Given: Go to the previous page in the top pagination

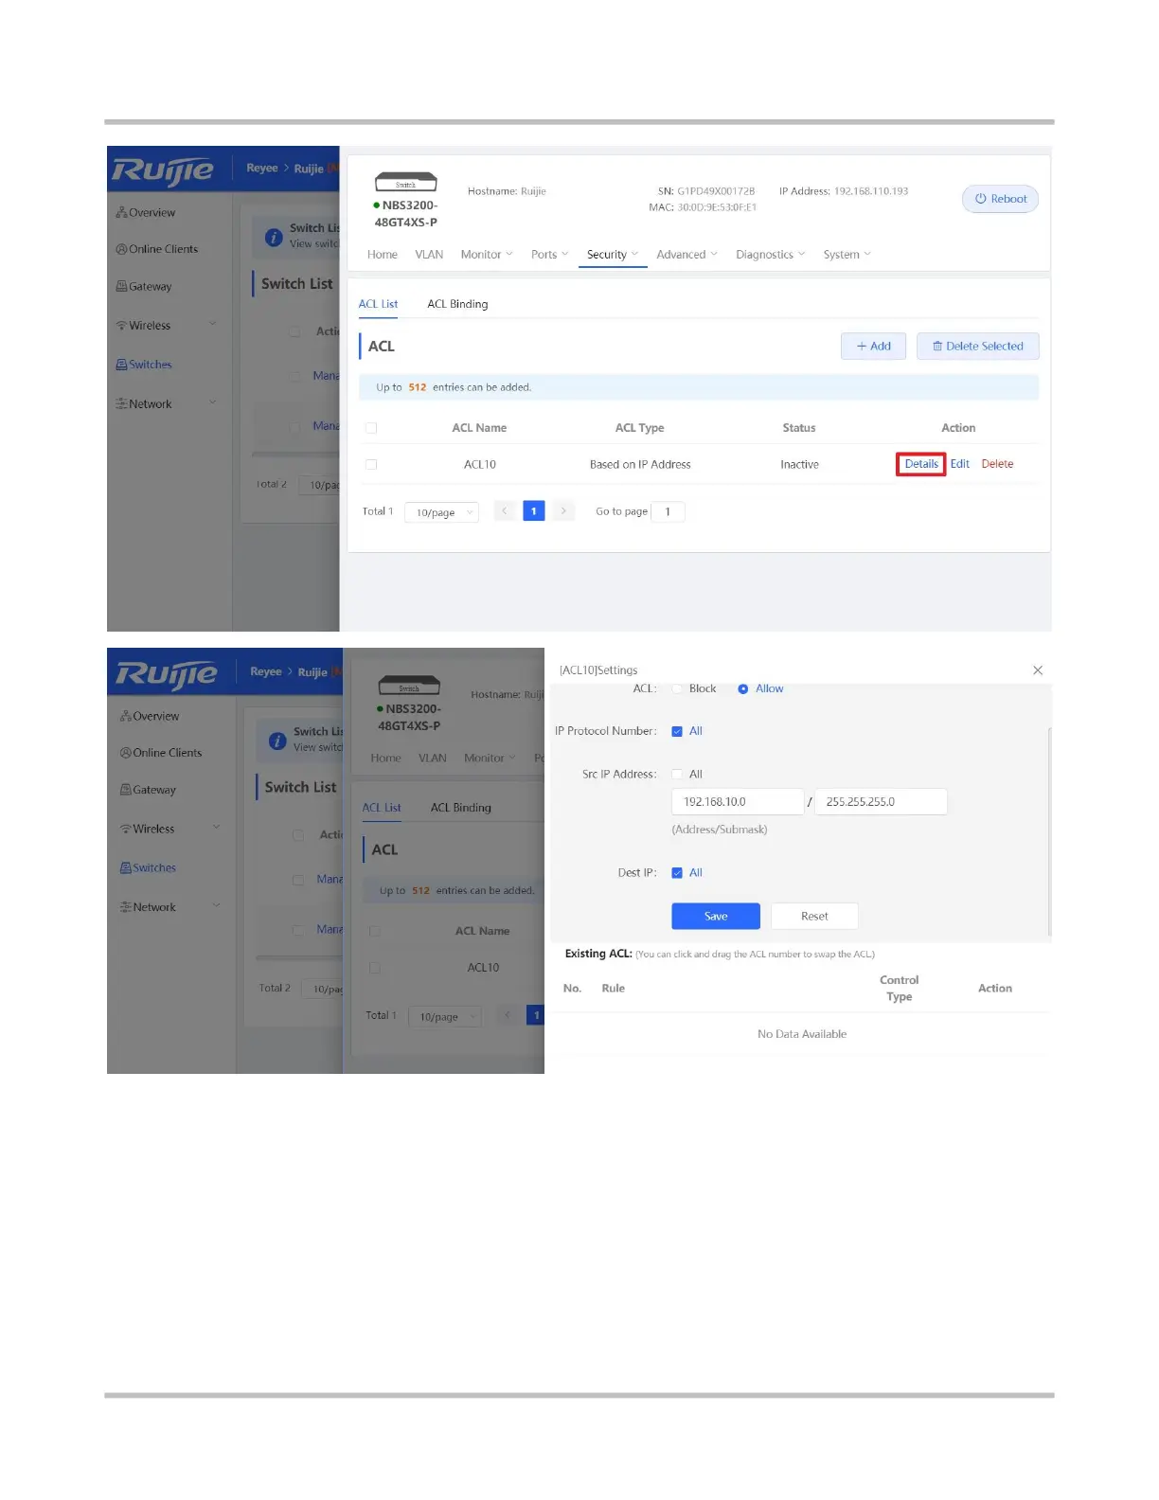Looking at the screenshot, I should pyautogui.click(x=505, y=511).
